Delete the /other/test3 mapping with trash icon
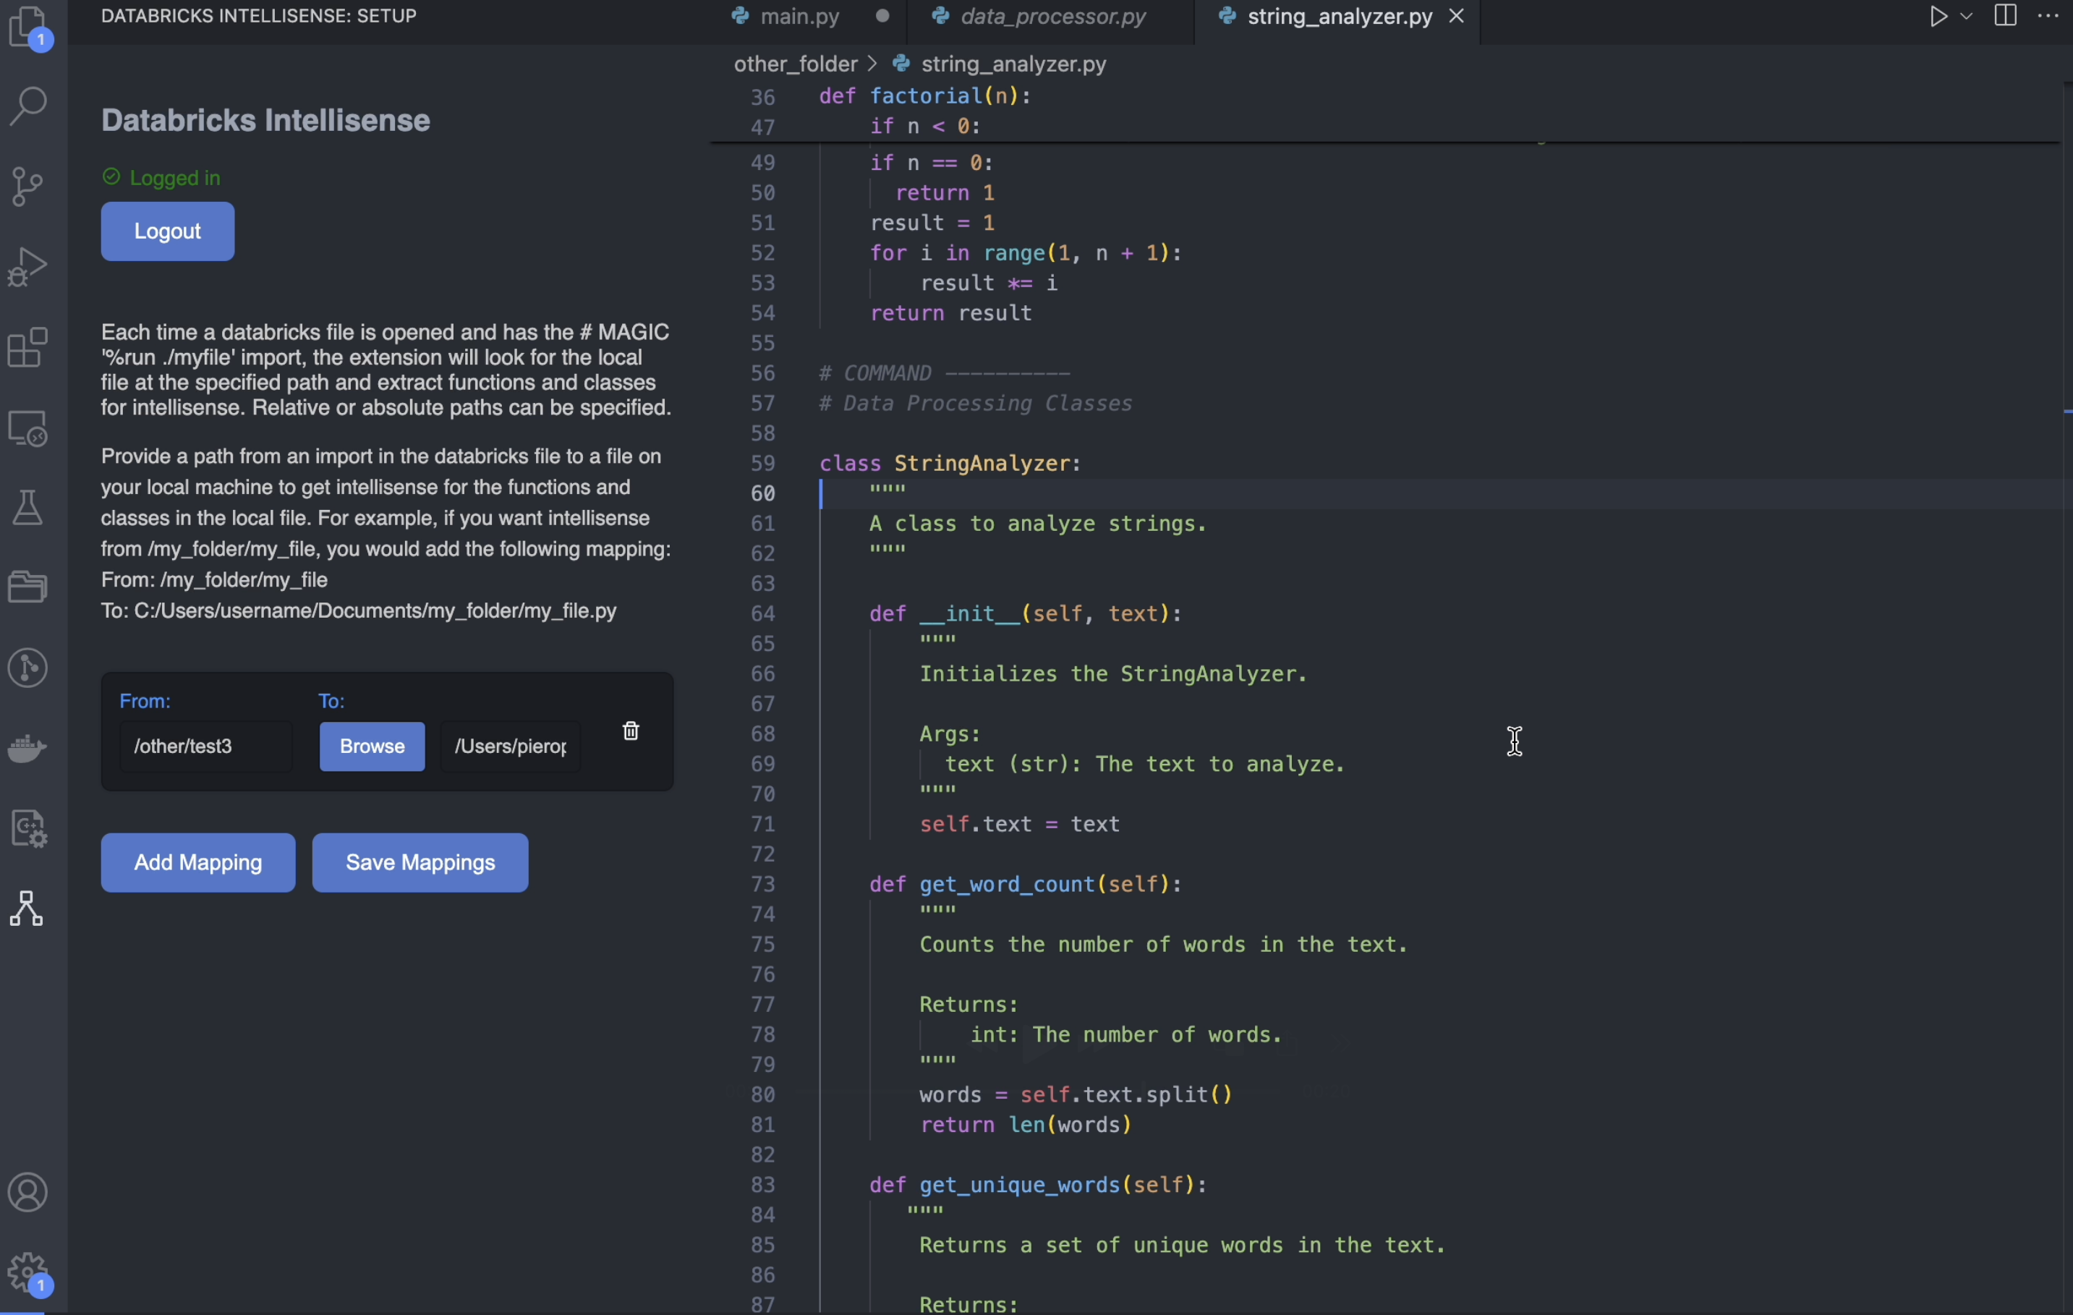Image resolution: width=2073 pixels, height=1315 pixels. [631, 731]
